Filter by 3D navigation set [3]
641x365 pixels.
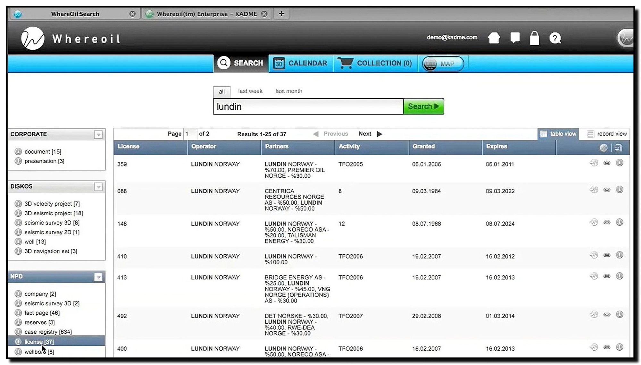tap(51, 251)
